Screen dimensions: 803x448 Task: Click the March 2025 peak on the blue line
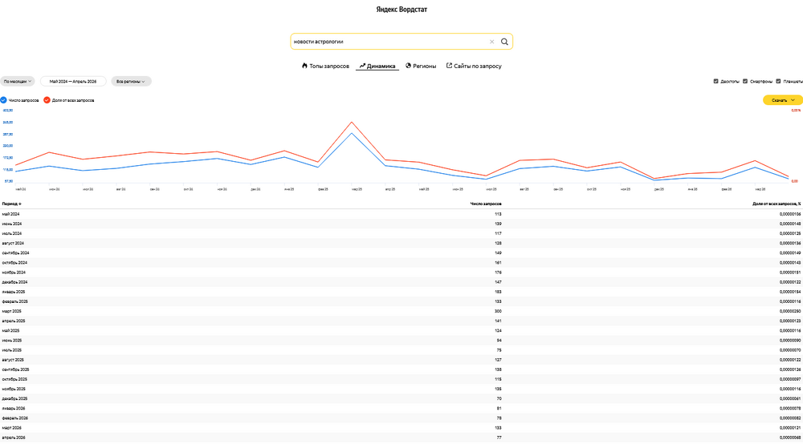coord(352,133)
